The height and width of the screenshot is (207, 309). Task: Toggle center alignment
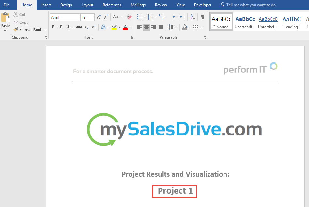(x=147, y=27)
